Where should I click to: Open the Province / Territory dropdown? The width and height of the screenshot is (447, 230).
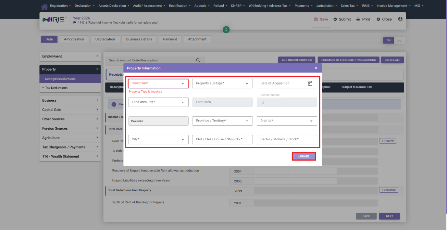223,121
